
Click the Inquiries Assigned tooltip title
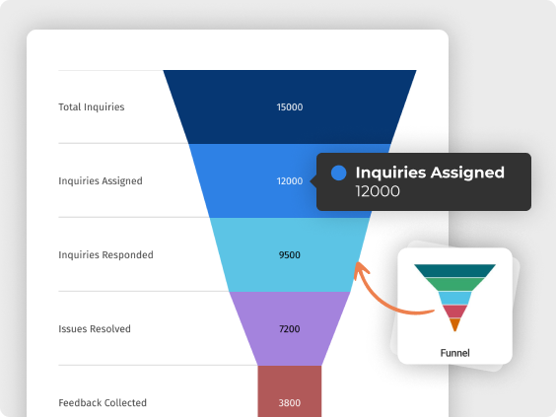(430, 173)
